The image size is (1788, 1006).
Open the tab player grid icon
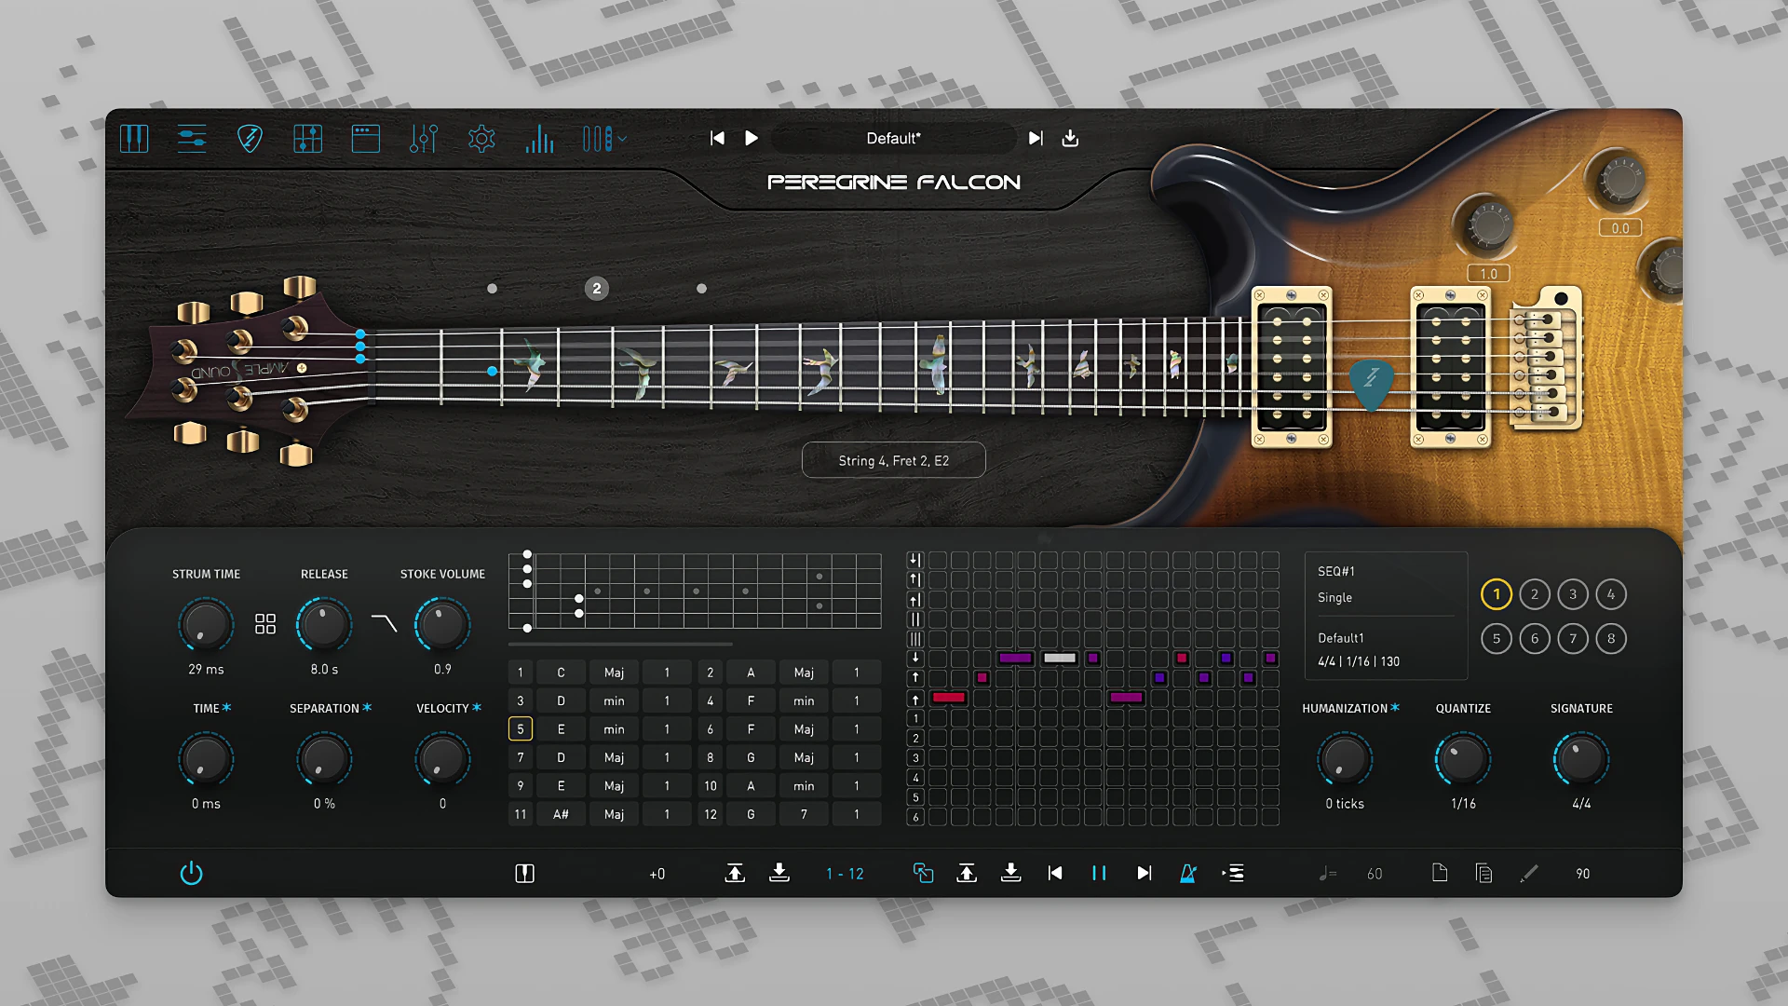tap(307, 139)
